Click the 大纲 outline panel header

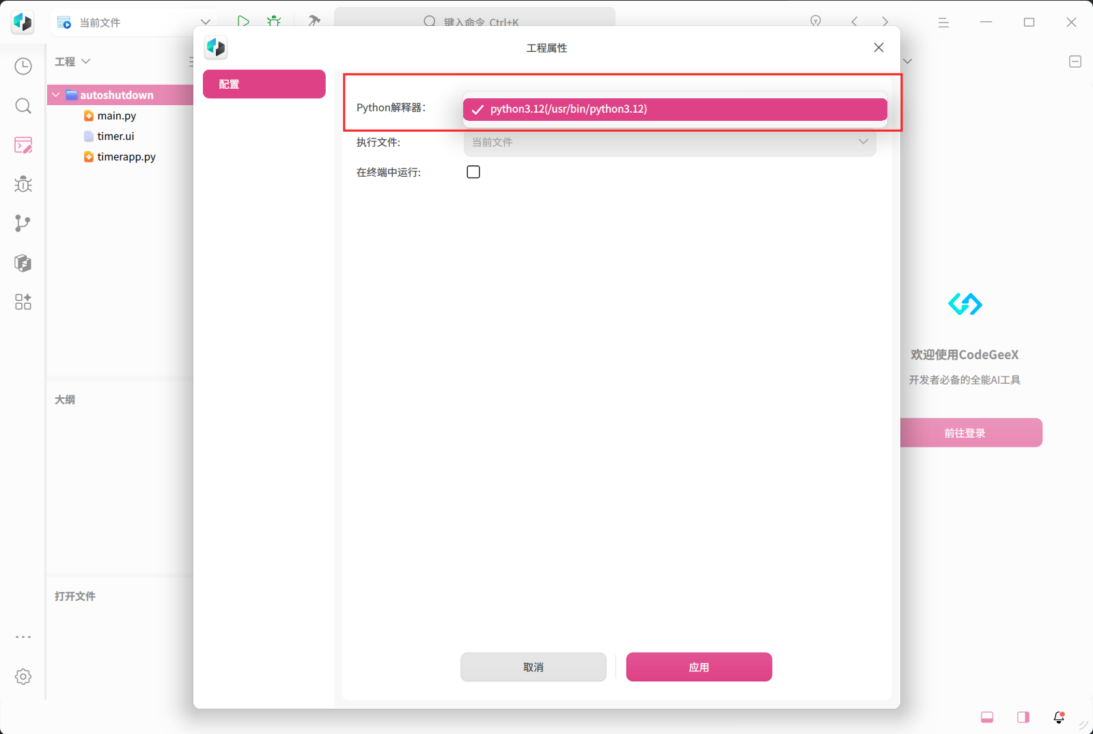coord(65,400)
